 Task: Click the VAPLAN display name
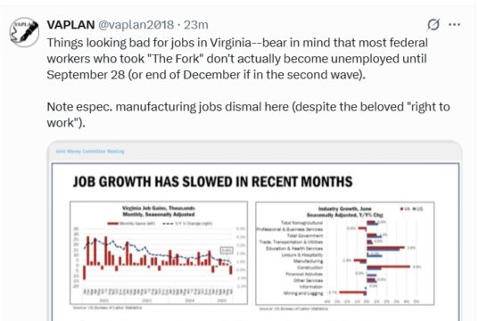point(70,25)
